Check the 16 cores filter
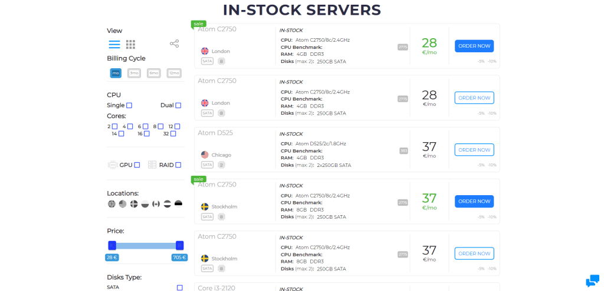Screen dimensions: 604x291 [146, 133]
